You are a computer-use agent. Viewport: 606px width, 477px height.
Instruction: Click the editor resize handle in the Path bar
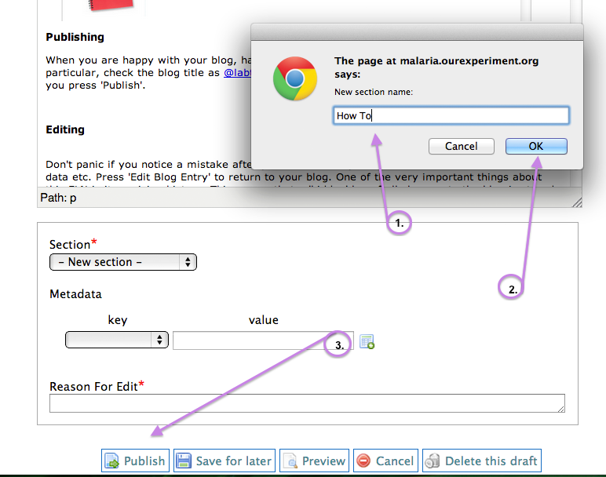pos(577,202)
